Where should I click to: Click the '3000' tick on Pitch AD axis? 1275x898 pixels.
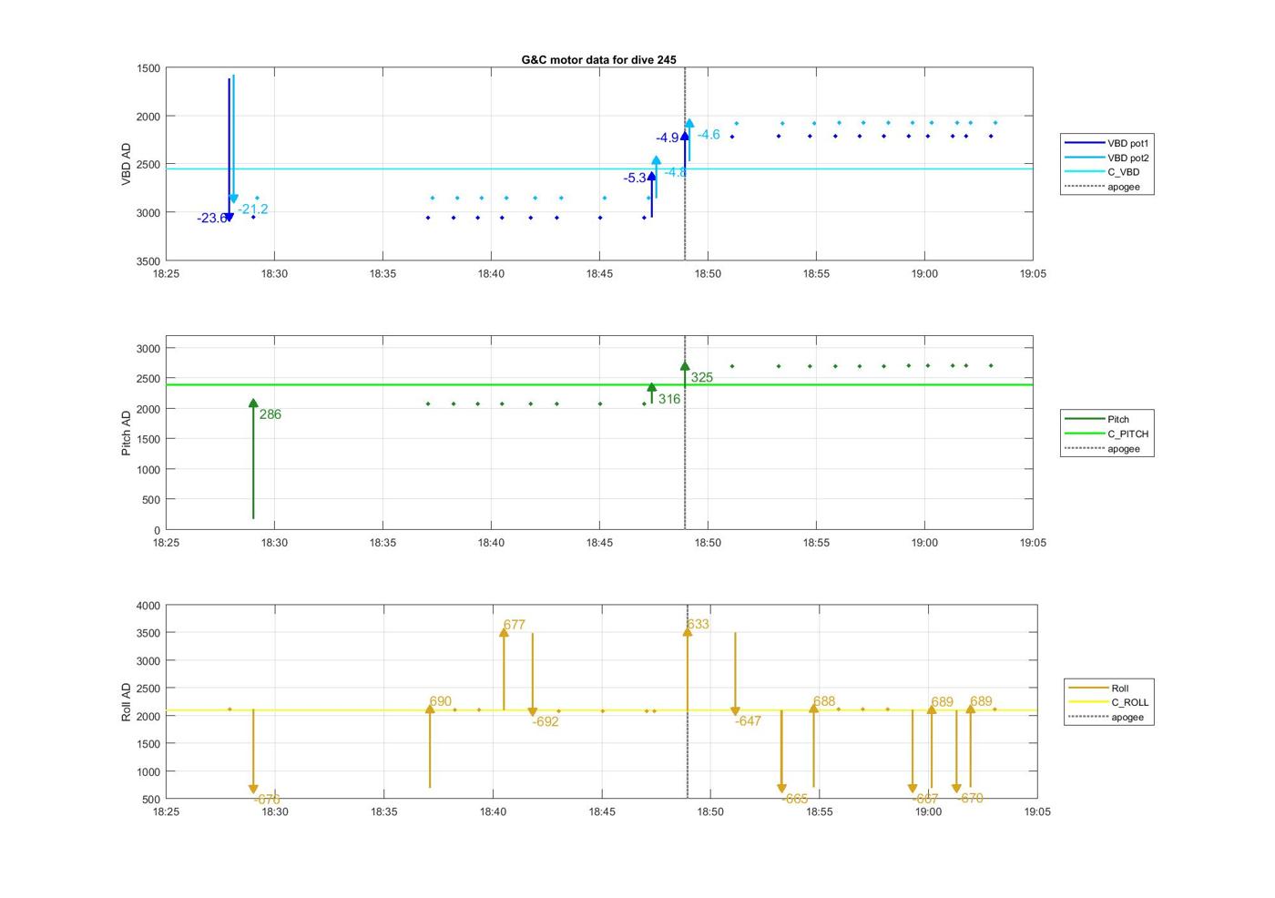(148, 349)
